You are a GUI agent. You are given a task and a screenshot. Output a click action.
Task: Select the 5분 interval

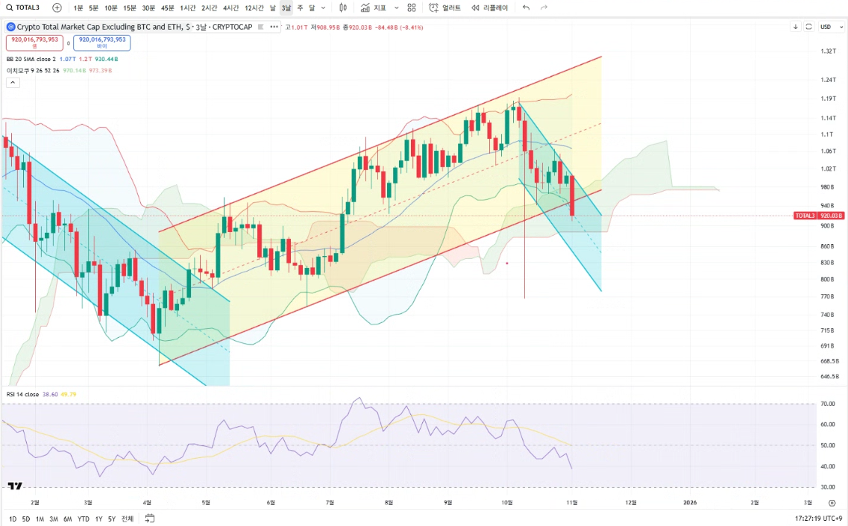94,8
